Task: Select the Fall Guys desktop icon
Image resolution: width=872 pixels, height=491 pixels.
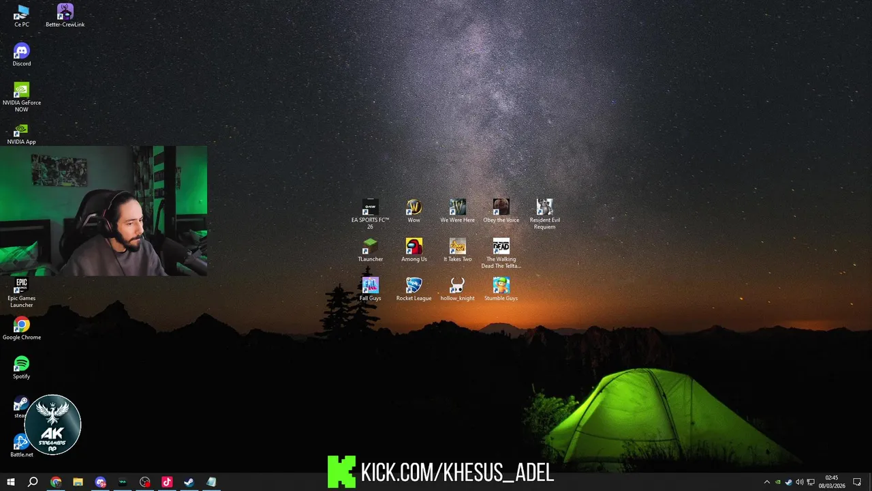Action: tap(370, 289)
